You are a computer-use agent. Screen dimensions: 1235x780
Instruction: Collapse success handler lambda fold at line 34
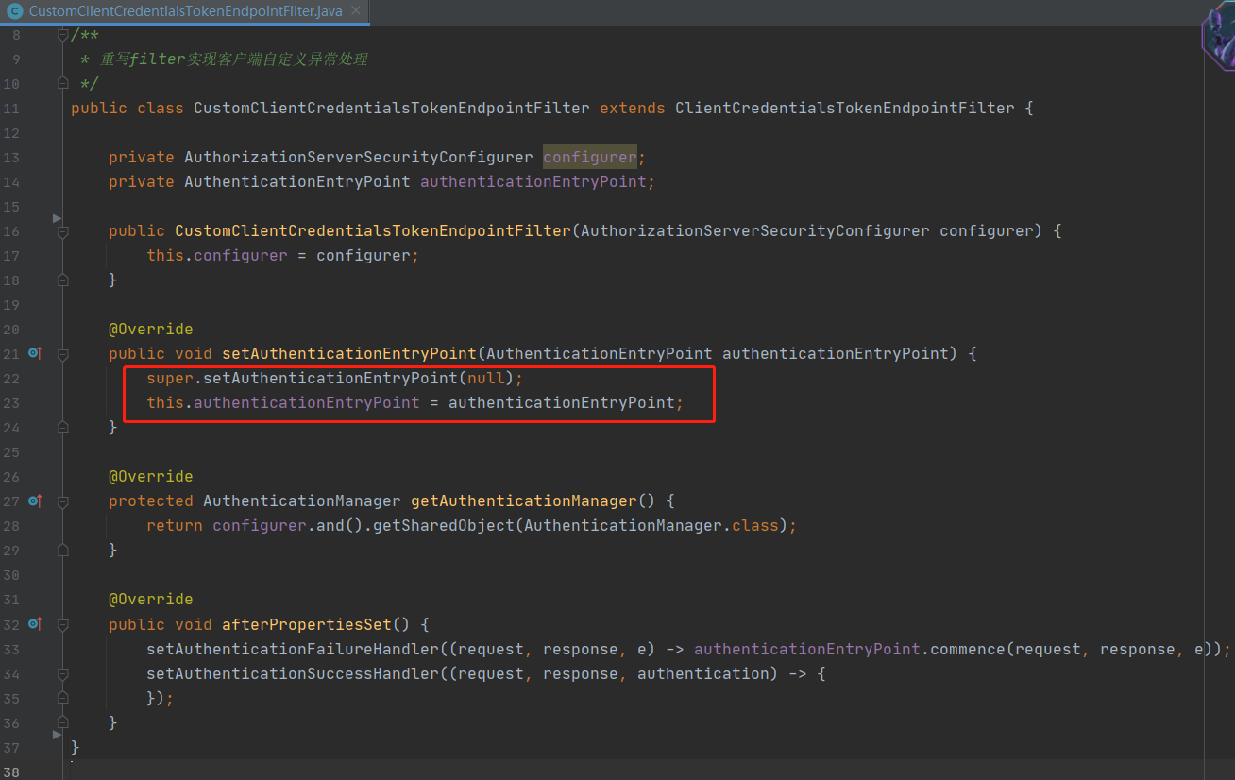(x=62, y=673)
